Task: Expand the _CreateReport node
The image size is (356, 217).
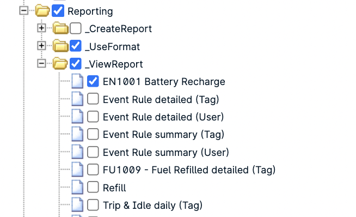Action: (x=41, y=28)
